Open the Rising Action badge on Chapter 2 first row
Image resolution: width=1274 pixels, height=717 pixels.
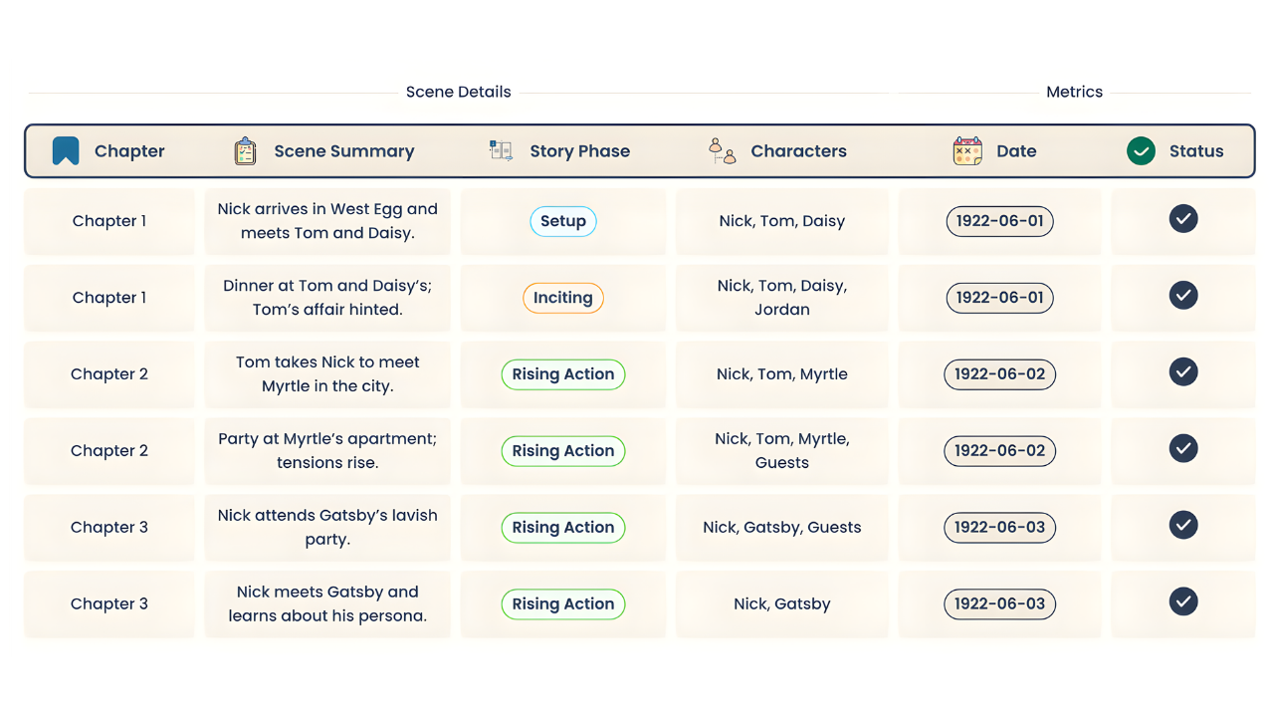pyautogui.click(x=563, y=374)
